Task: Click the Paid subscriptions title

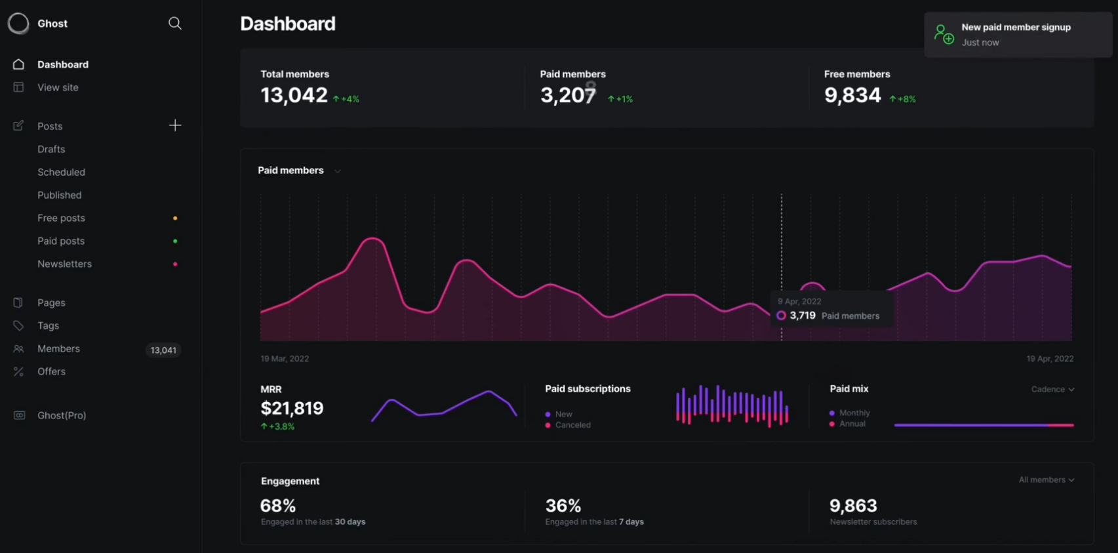Action: pyautogui.click(x=588, y=389)
